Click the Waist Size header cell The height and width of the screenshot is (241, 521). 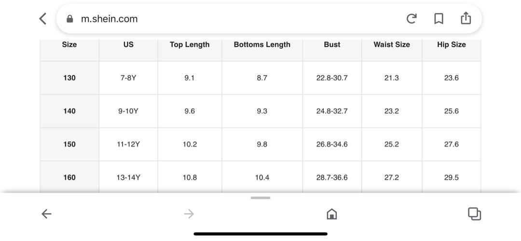(x=392, y=50)
